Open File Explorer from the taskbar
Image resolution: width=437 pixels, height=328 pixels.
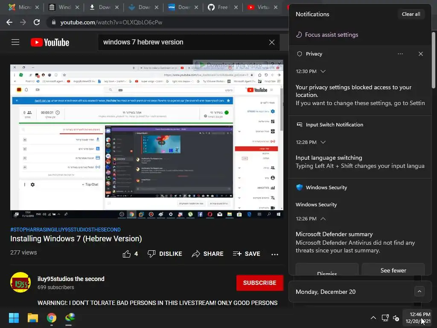tap(32, 318)
